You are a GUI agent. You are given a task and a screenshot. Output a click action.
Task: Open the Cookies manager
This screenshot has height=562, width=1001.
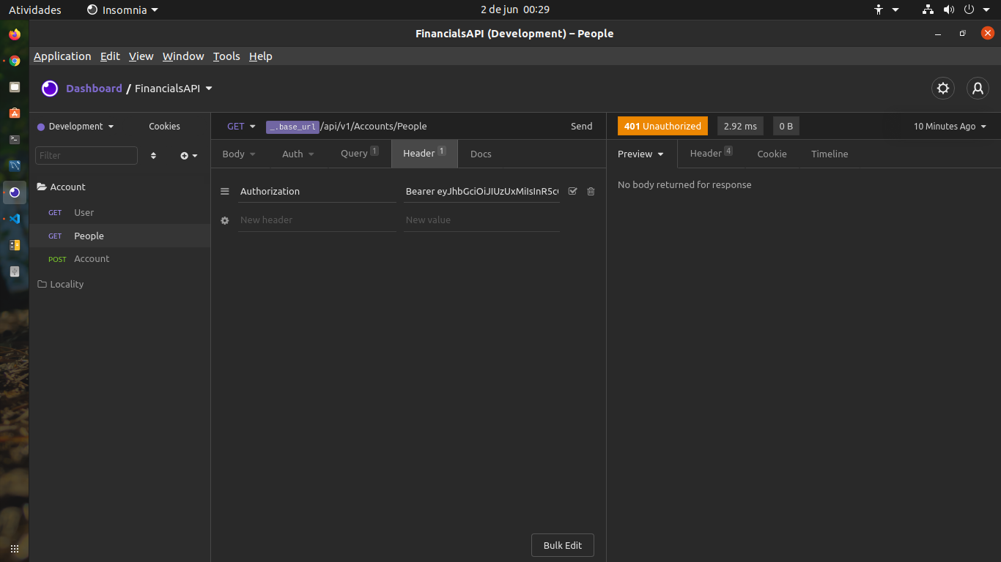(164, 127)
